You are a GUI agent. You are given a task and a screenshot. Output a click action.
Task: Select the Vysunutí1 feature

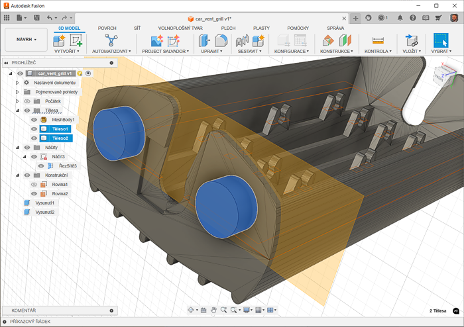point(40,203)
